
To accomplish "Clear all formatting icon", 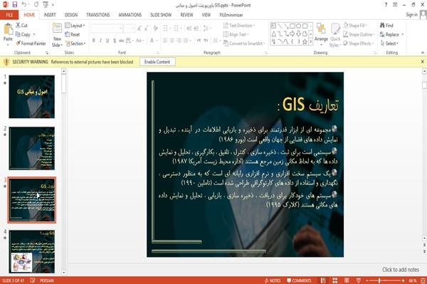I will coord(155,28).
